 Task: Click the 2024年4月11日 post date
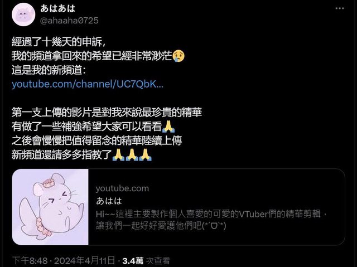coord(84,261)
